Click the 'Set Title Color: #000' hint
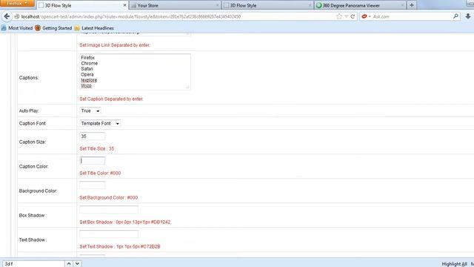Screen dimensions: 474x267 point(100,173)
